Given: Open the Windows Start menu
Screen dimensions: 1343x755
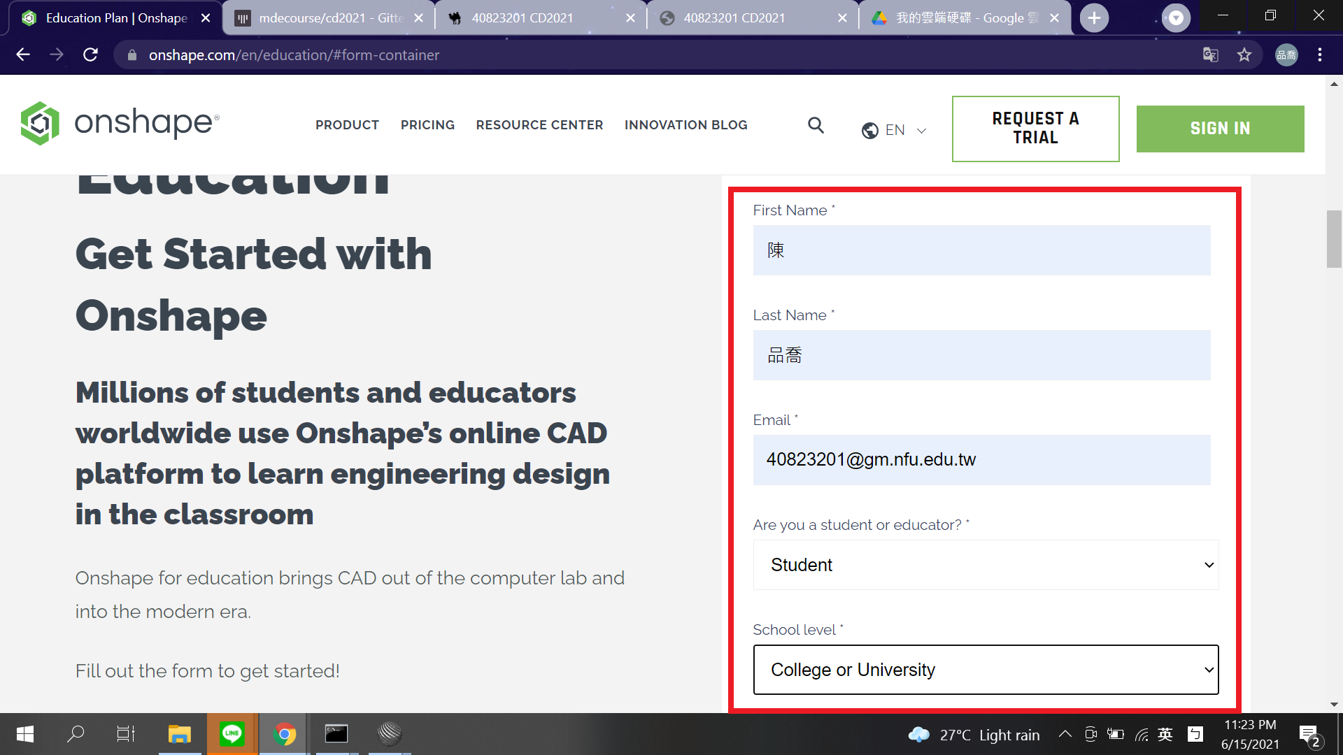Looking at the screenshot, I should click(x=25, y=734).
